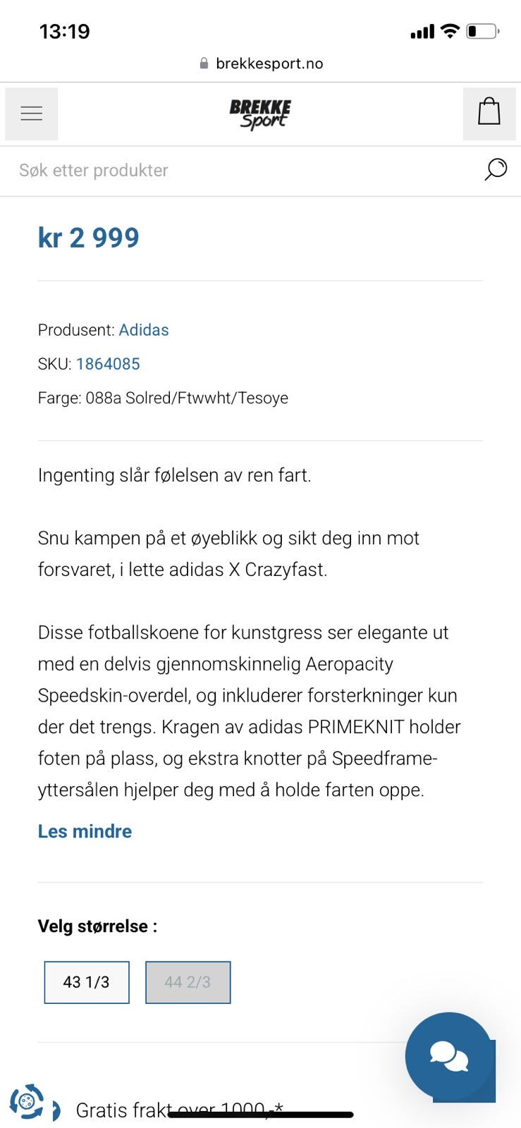This screenshot has height=1128, width=521.
Task: Tap the brekkesport.no address bar
Action: (261, 63)
